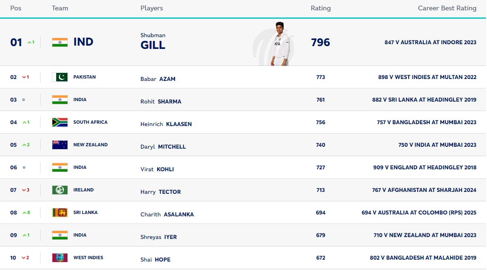Click the South Africa flag icon
The height and width of the screenshot is (270, 487).
click(60, 122)
